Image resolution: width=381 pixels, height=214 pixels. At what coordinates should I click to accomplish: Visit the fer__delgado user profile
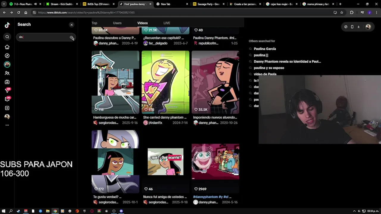[158, 43]
